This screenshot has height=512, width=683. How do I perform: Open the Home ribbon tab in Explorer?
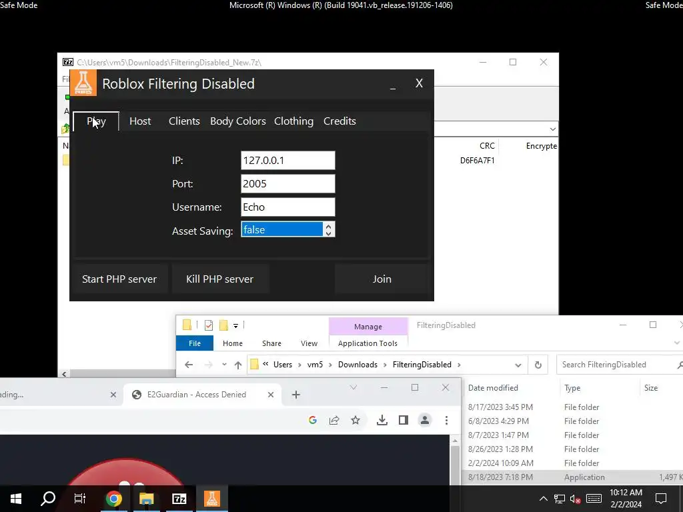pyautogui.click(x=233, y=343)
